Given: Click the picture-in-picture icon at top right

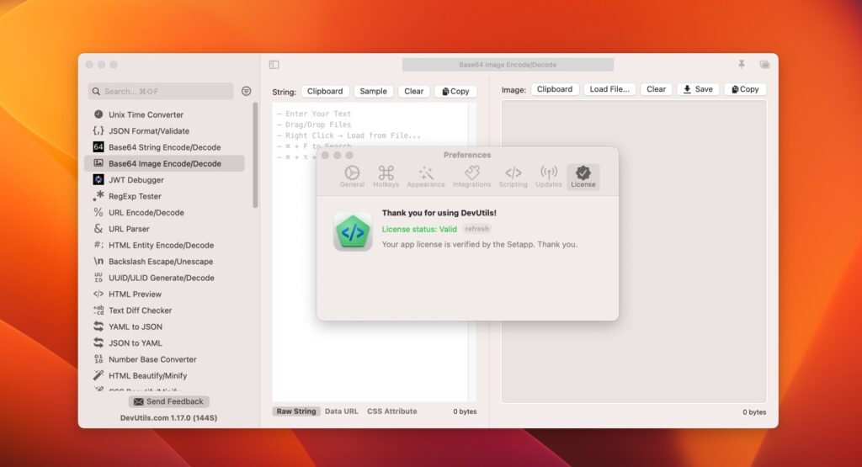Looking at the screenshot, I should coord(764,64).
